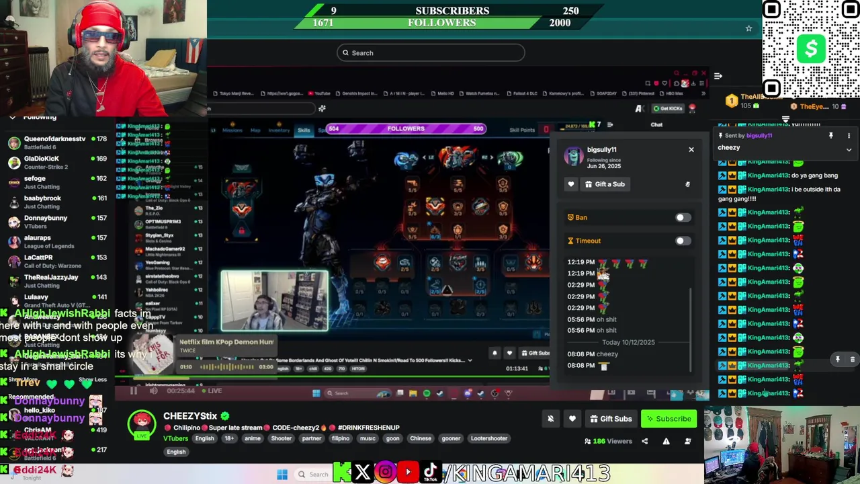
Task: Click the Gift a Sub button
Action: click(605, 184)
